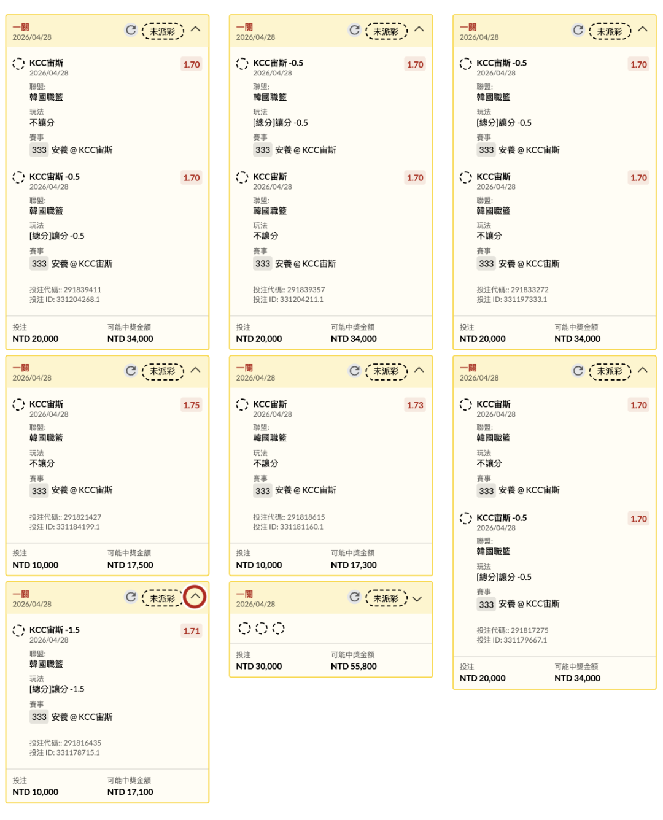Refresh the slip with NTD 17,300 payout

(x=354, y=371)
